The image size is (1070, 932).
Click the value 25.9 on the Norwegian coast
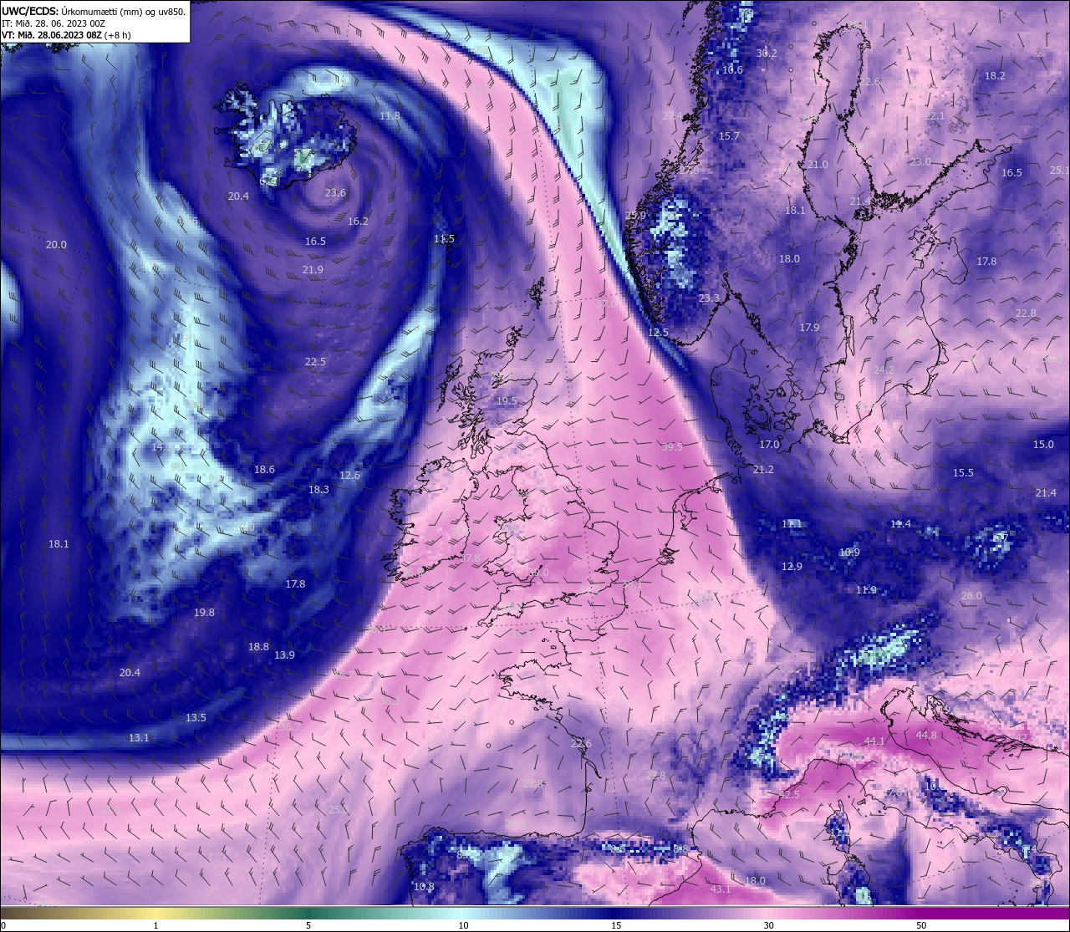635,216
